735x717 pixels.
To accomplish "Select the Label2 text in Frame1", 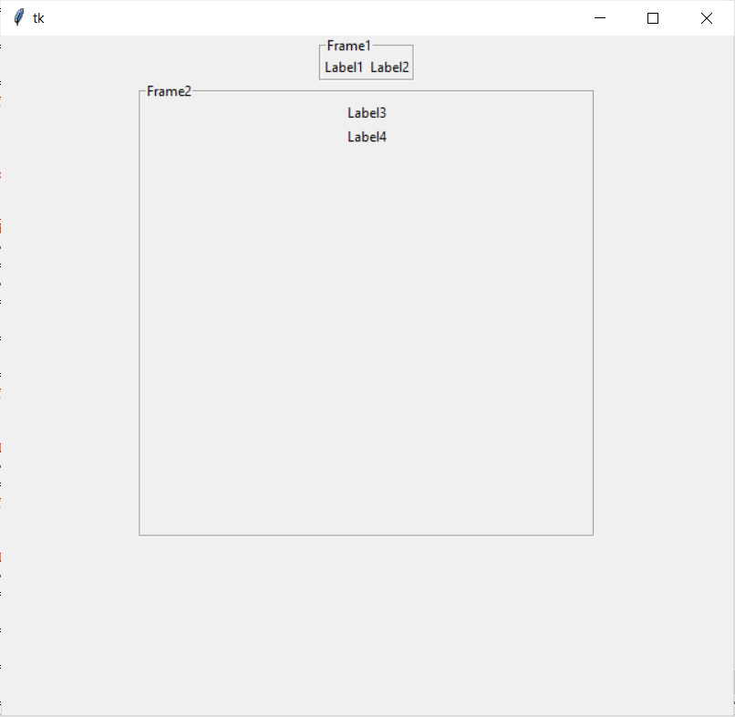I will point(389,67).
